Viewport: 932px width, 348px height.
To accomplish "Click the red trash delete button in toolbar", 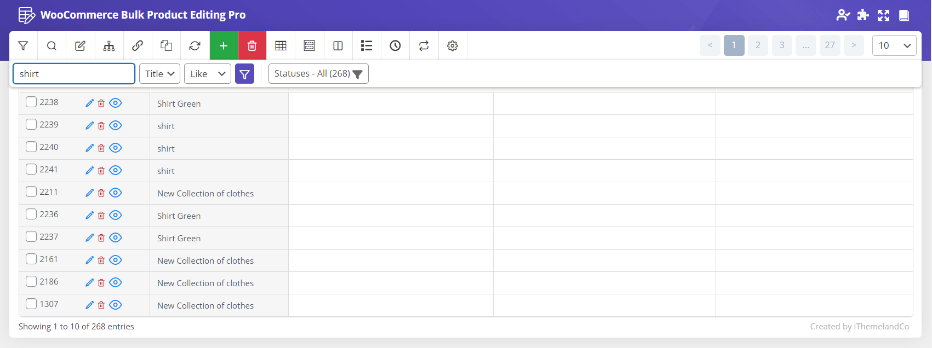I will tap(252, 46).
